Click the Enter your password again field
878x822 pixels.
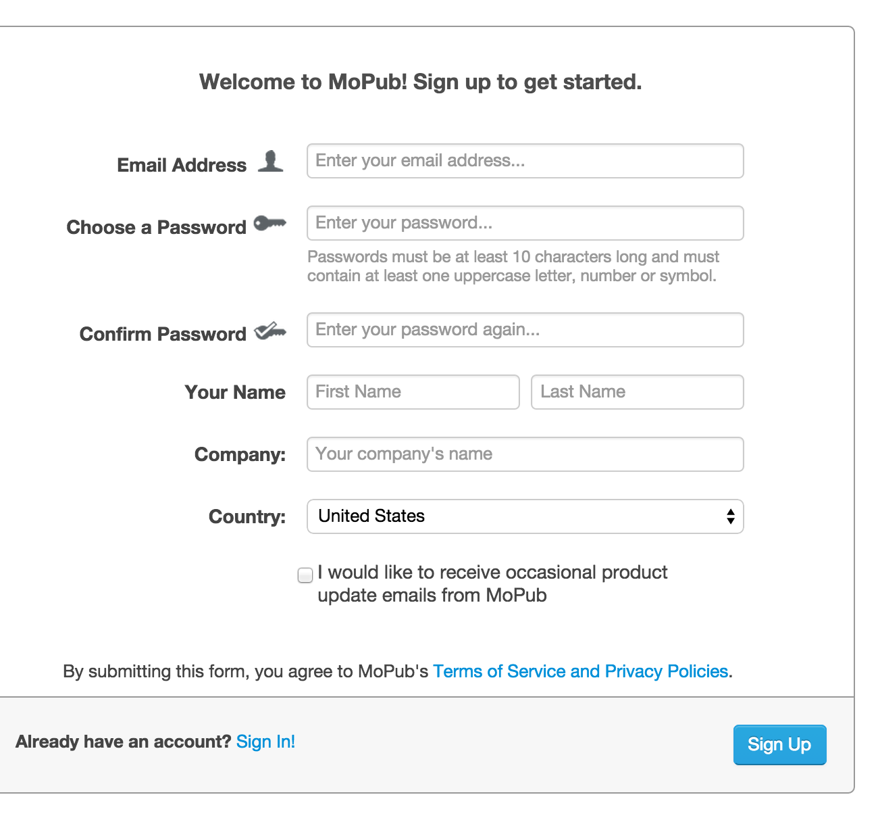[x=525, y=330]
